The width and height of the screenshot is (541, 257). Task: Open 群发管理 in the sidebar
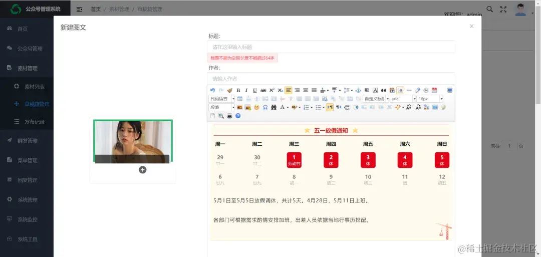27,140
